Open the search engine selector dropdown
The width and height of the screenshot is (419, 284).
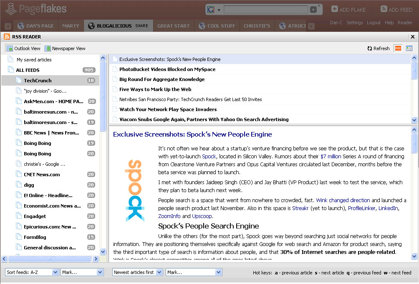tap(214, 10)
